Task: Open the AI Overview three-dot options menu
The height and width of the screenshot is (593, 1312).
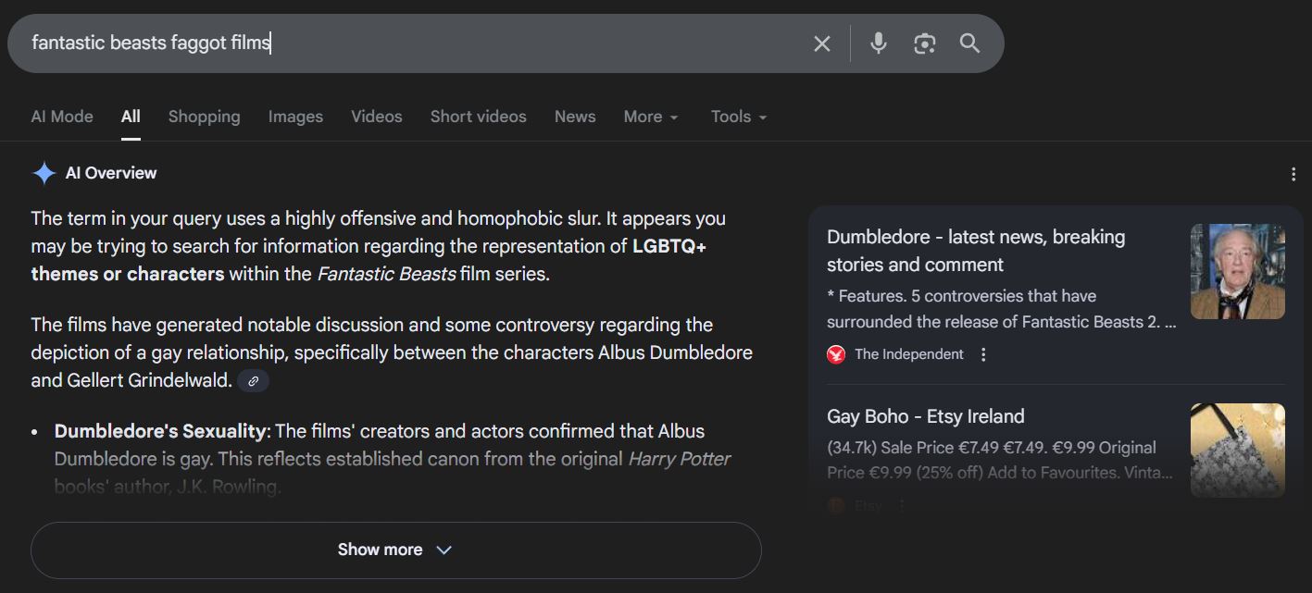Action: point(1293,174)
